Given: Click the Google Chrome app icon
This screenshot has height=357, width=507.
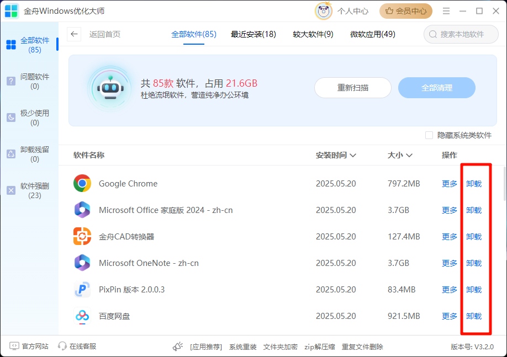Looking at the screenshot, I should tap(82, 184).
